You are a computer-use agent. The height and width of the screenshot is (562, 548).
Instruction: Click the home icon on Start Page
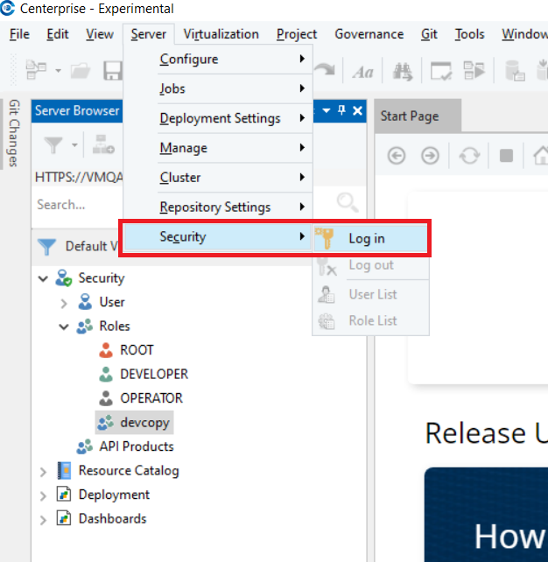(x=540, y=156)
